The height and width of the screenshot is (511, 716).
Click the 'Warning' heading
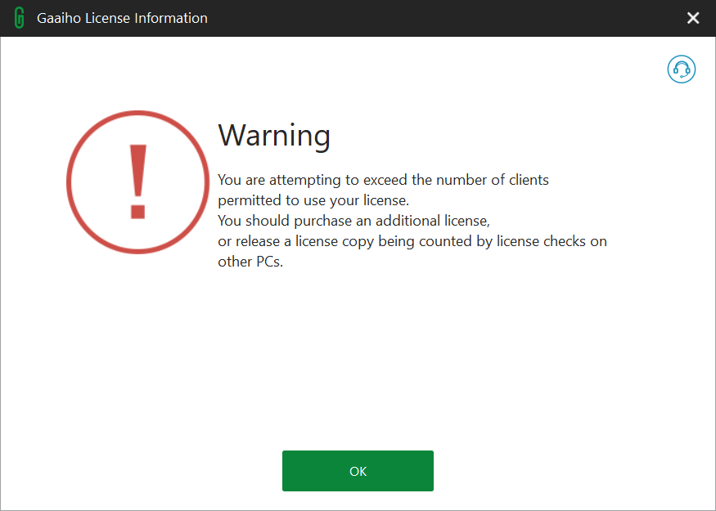[274, 136]
